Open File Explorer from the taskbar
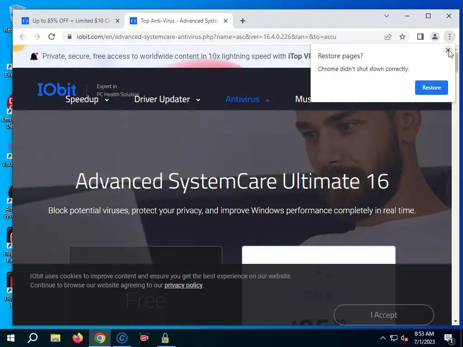Screen dimensions: 463x347 click(x=55, y=338)
